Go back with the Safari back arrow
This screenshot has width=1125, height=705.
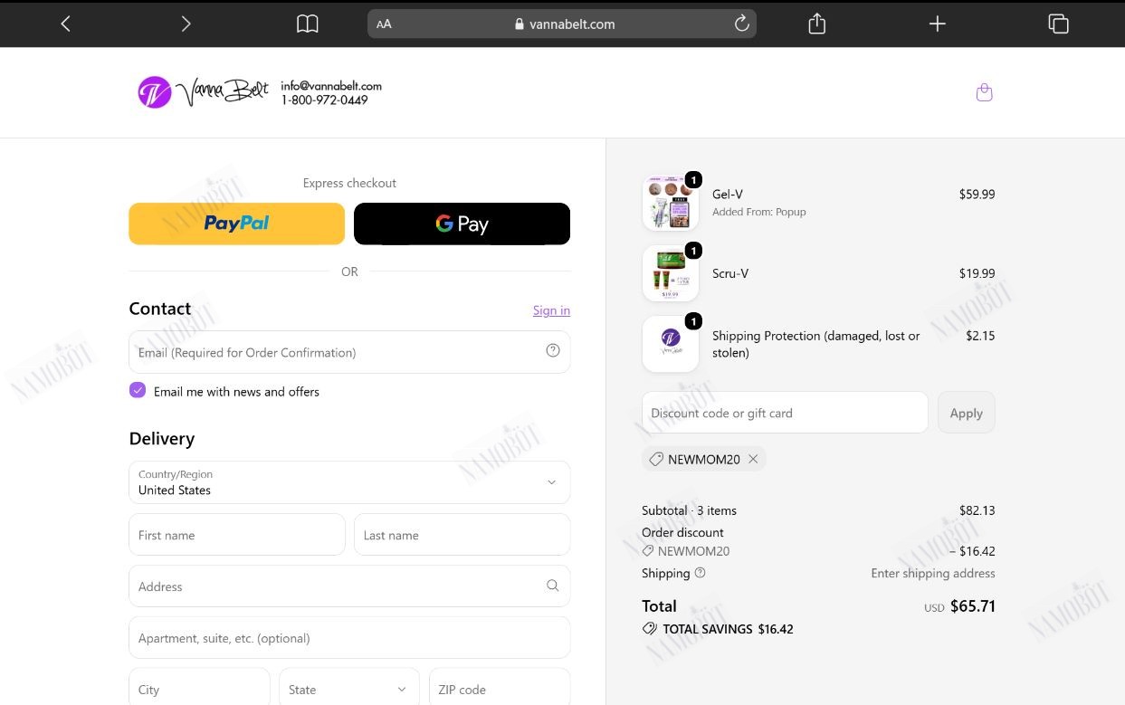[65, 24]
